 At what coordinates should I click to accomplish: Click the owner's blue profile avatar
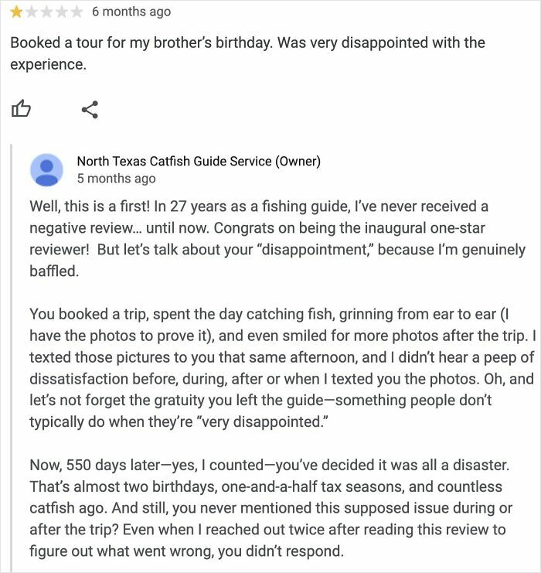click(46, 169)
